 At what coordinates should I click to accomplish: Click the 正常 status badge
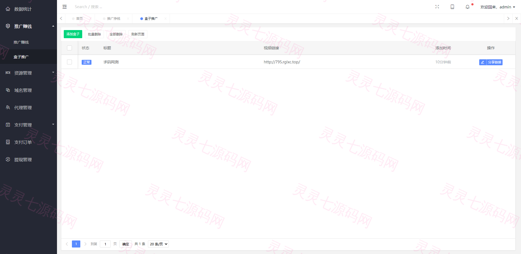pos(87,62)
